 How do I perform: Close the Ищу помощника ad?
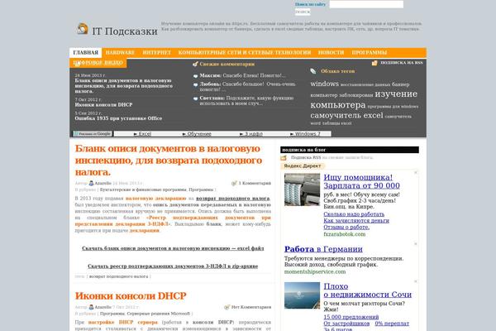(x=416, y=172)
